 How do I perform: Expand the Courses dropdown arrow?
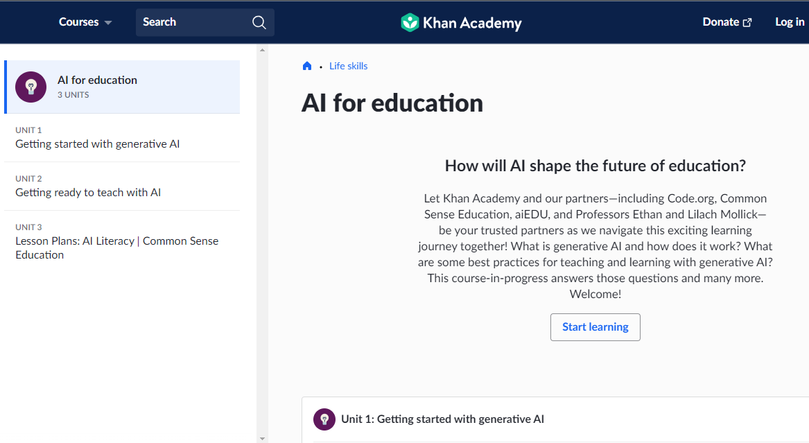pyautogui.click(x=108, y=23)
